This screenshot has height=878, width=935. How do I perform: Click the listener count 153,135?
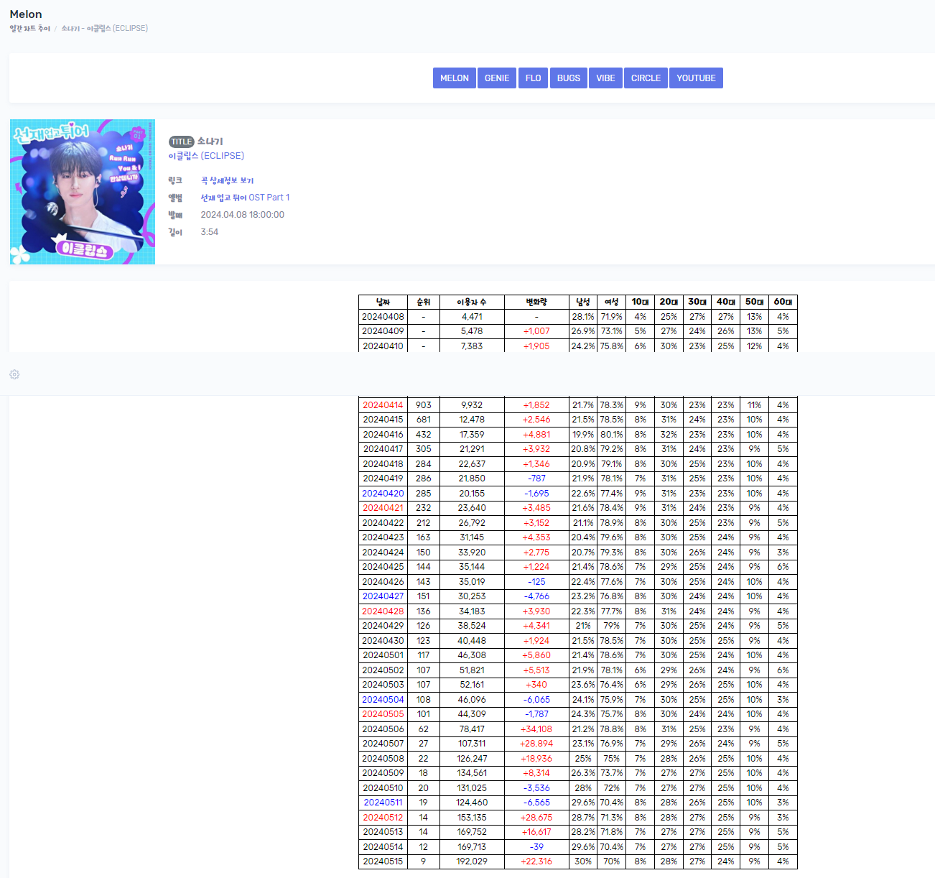click(472, 818)
